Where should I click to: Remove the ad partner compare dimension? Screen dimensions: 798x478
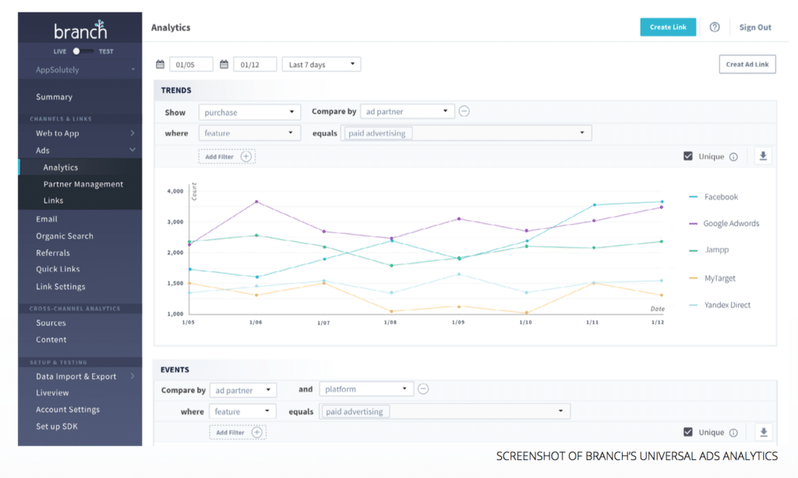464,111
